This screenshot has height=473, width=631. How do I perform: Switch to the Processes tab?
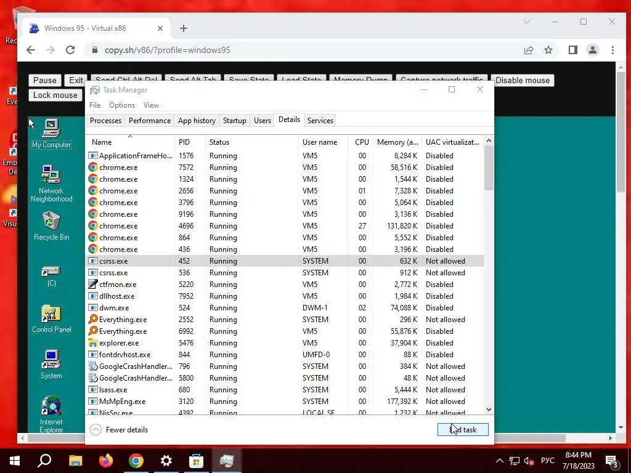[105, 121]
